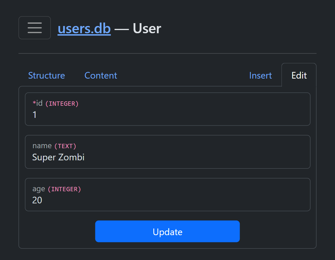Click the name field showing Super Zombi
The width and height of the screenshot is (335, 260).
pyautogui.click(x=167, y=157)
